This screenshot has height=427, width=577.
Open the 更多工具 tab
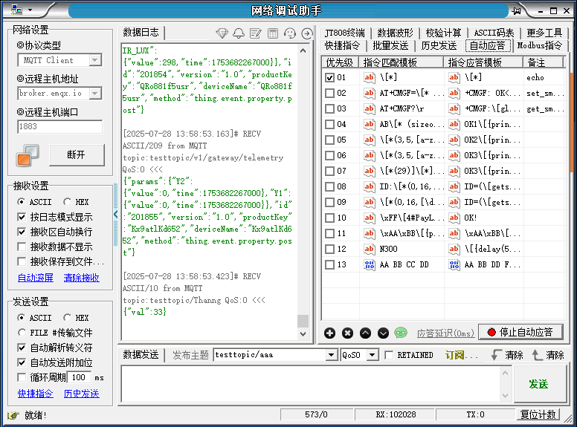click(544, 33)
